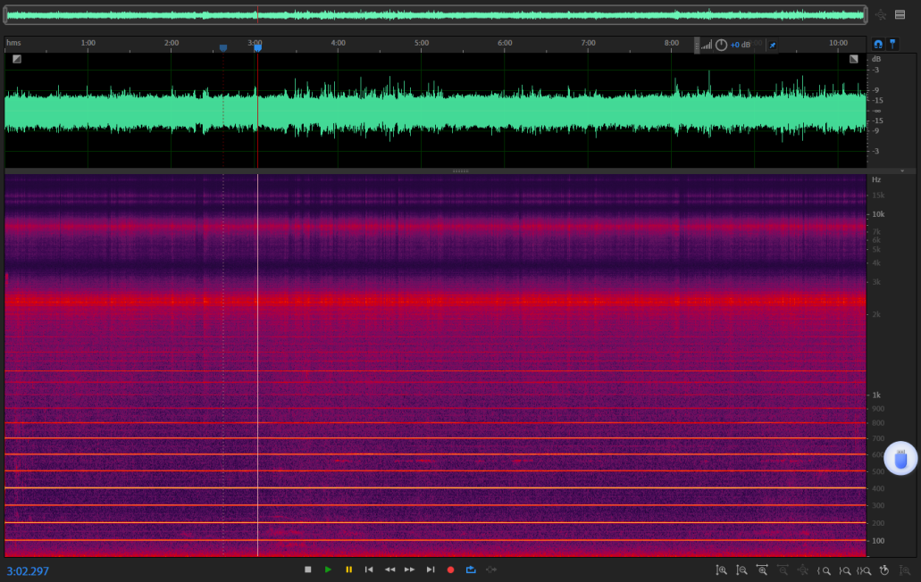The height and width of the screenshot is (582, 921).
Task: Toggle Loop Playback button
Action: click(471, 570)
